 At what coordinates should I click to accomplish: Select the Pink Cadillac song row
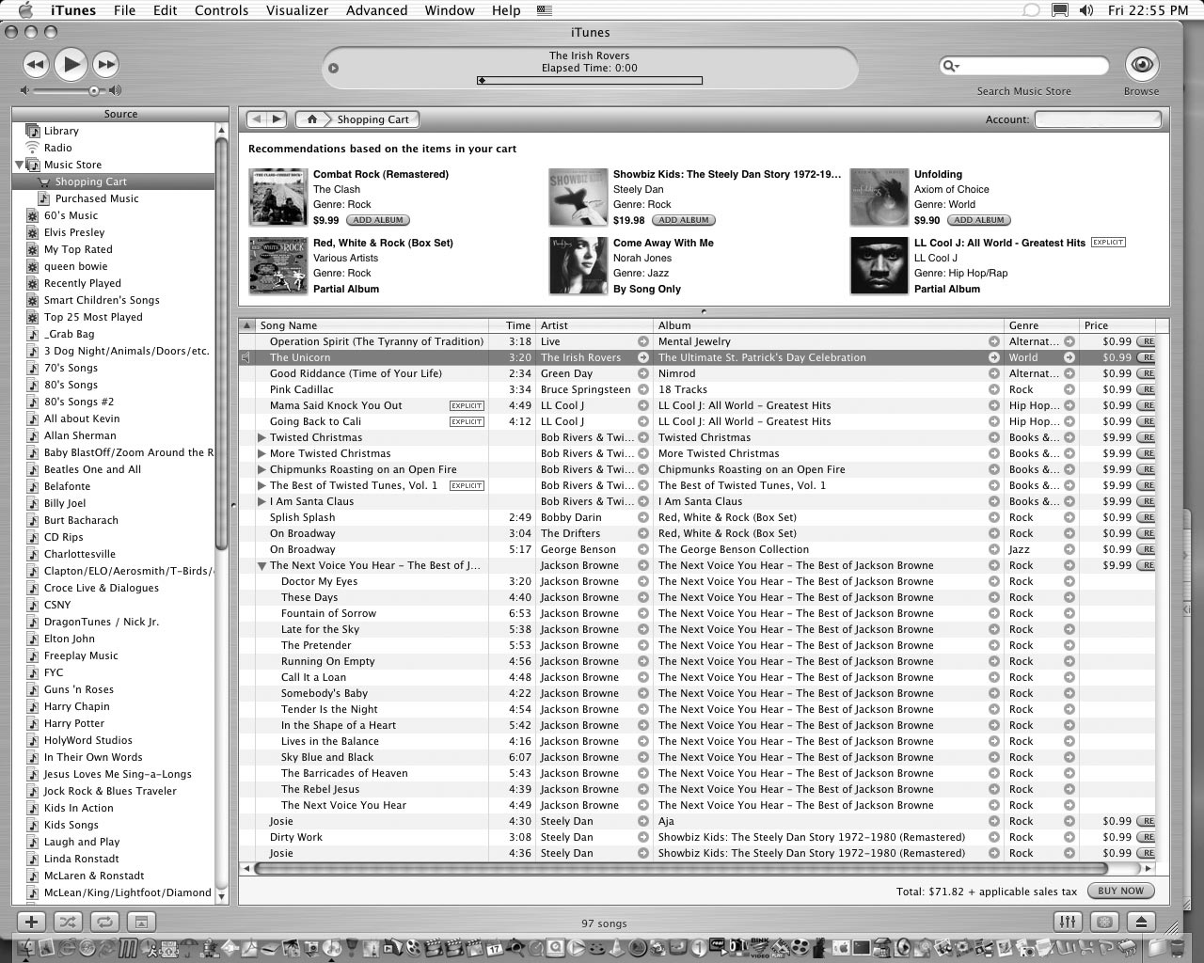pyautogui.click(x=696, y=389)
